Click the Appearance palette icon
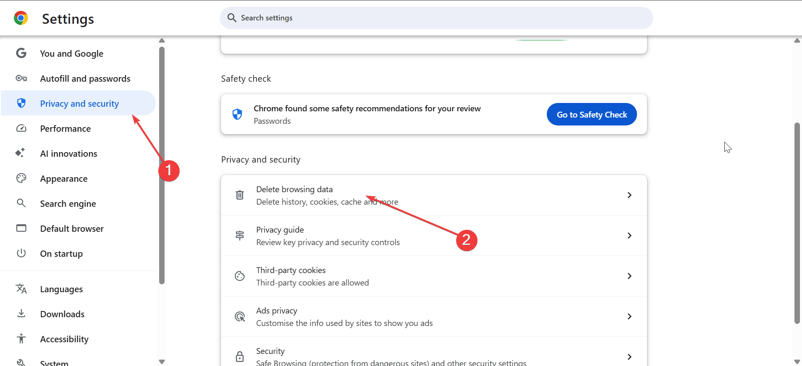The image size is (802, 366). (21, 178)
